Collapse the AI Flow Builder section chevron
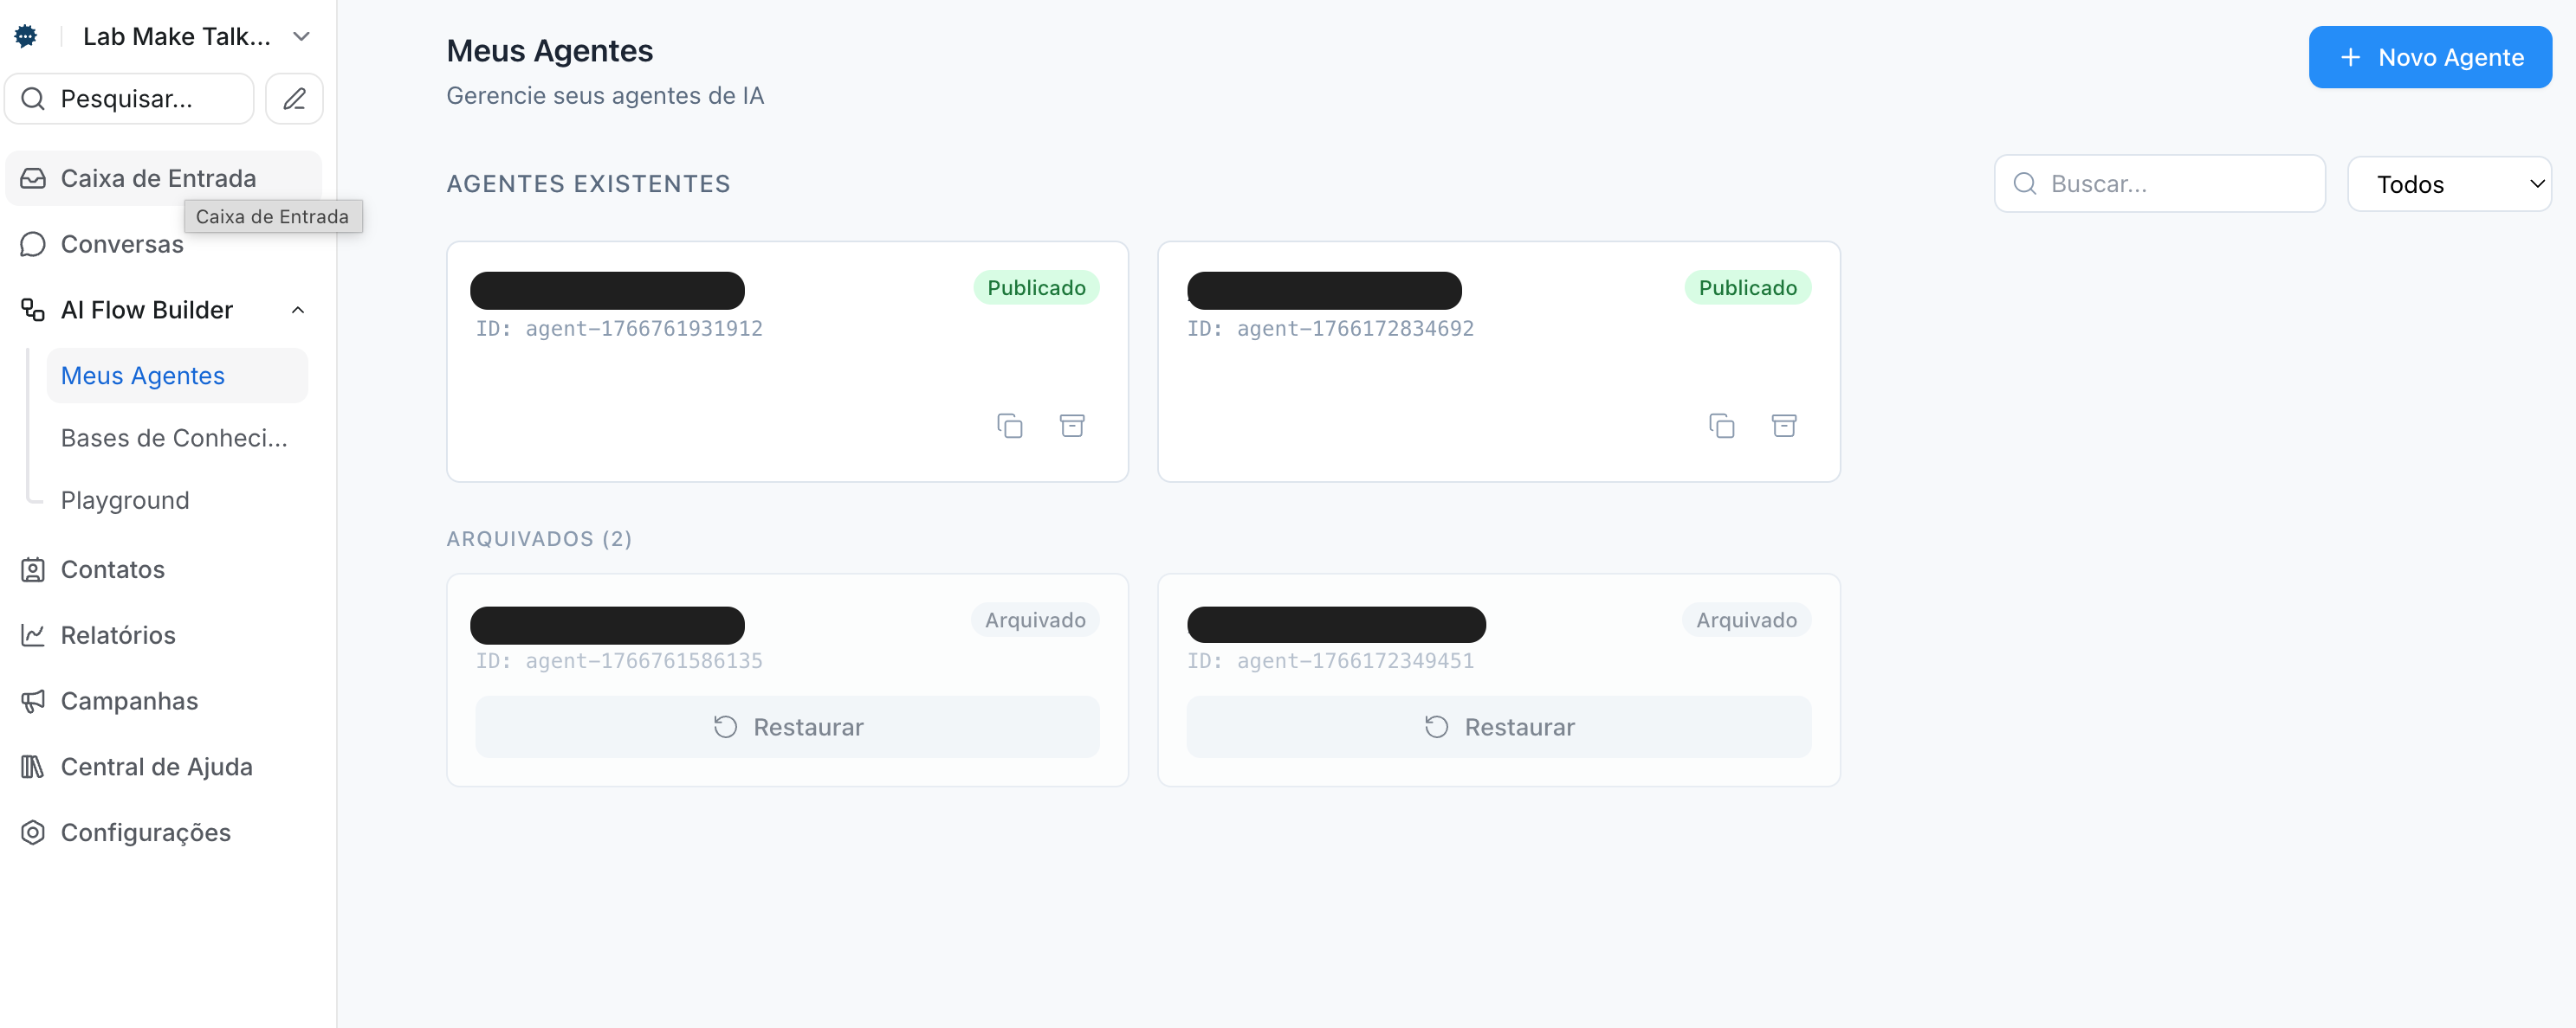This screenshot has width=2576, height=1028. [x=297, y=310]
